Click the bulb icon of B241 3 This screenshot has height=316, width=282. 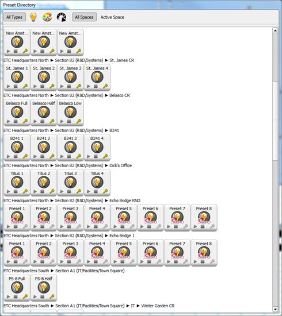pos(70,147)
